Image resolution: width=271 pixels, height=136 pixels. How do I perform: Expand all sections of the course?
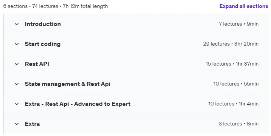tap(244, 6)
